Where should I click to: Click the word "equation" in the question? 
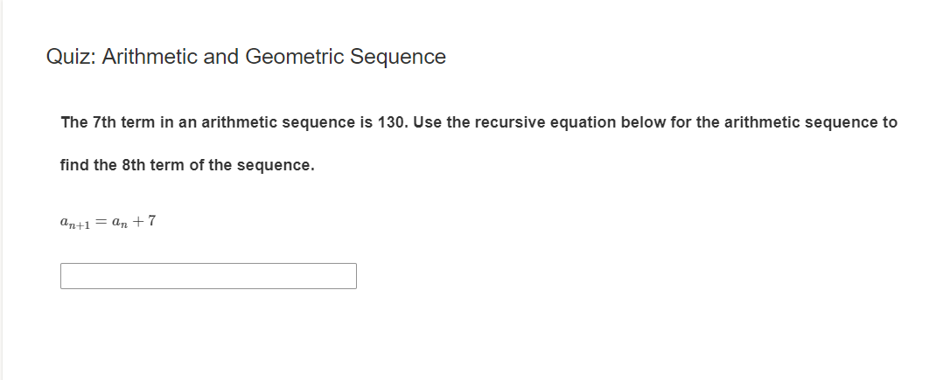(583, 122)
